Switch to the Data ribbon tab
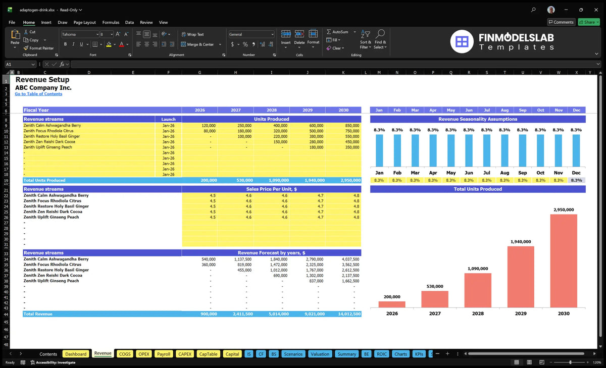 coord(129,22)
